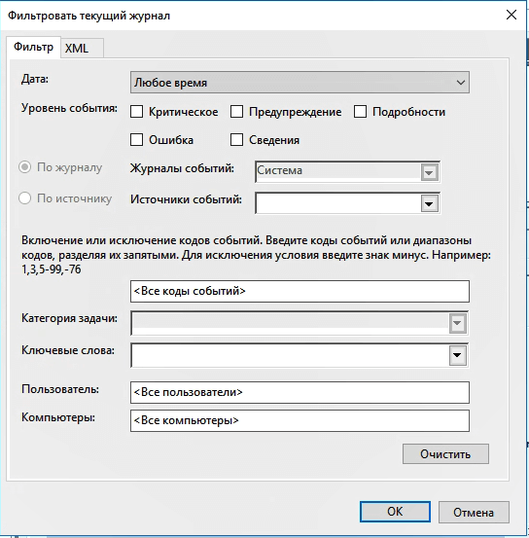Expand the Журналы событий dropdown arrow
This screenshot has height=538, width=529.
[429, 172]
